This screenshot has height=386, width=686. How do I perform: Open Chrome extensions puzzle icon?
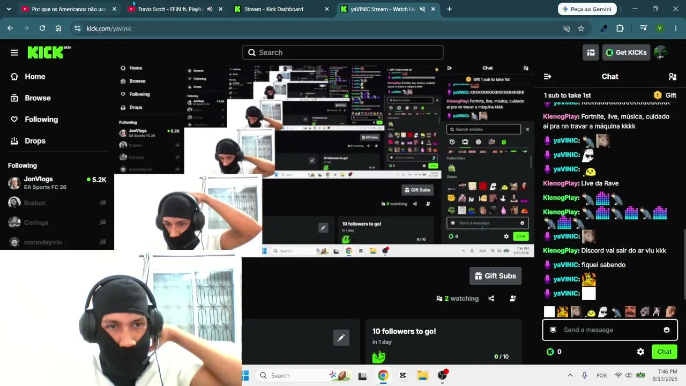[x=620, y=28]
